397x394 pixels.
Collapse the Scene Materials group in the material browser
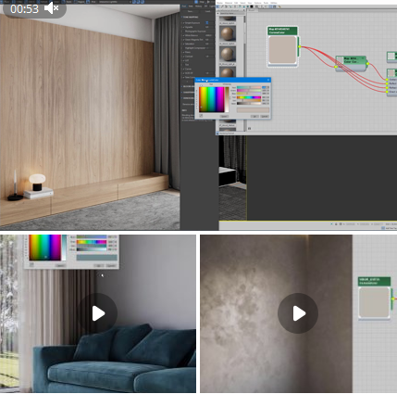[218, 13]
